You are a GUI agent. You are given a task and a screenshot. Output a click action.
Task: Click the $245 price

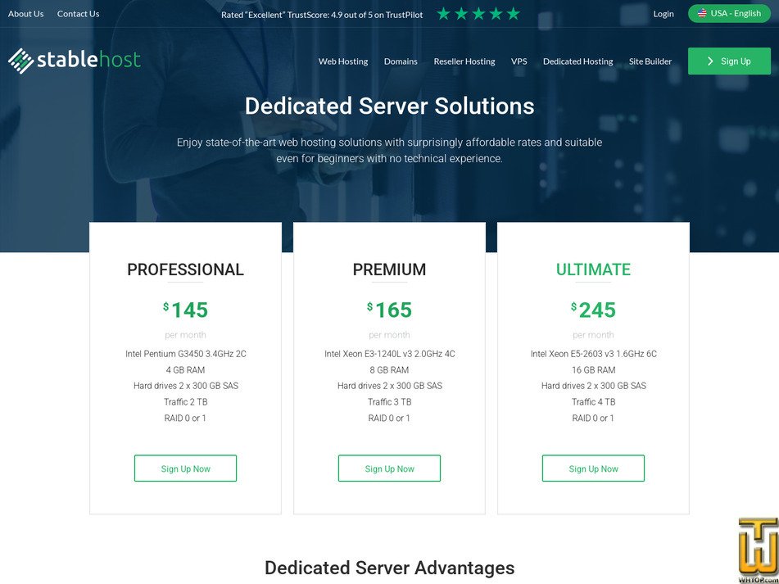click(x=593, y=310)
